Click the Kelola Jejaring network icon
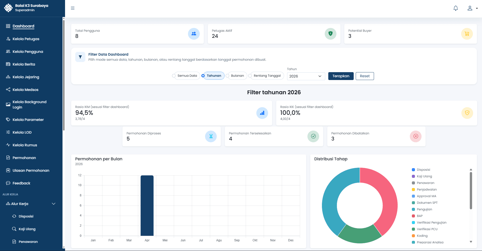This screenshot has height=251, width=482. coord(8,77)
